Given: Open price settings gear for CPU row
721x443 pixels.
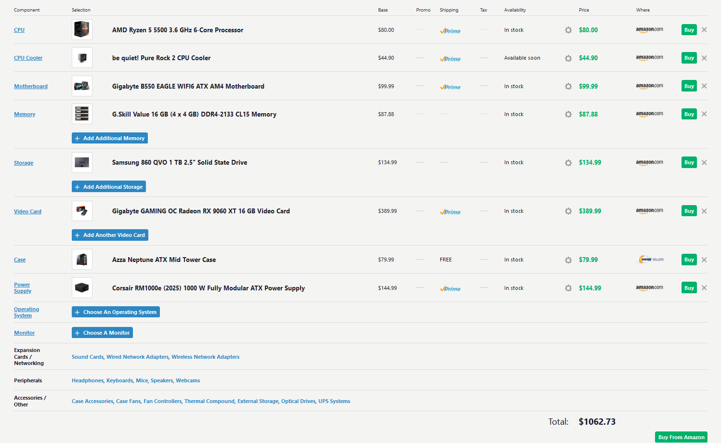Looking at the screenshot, I should [x=568, y=30].
